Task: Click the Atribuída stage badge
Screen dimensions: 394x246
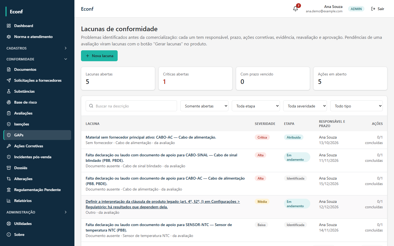Action: click(x=294, y=137)
